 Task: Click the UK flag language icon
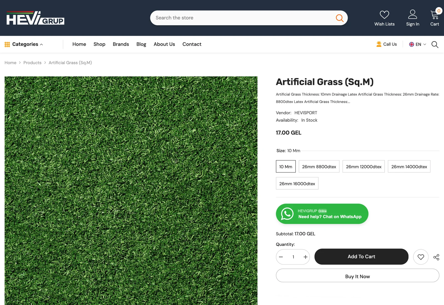click(412, 44)
